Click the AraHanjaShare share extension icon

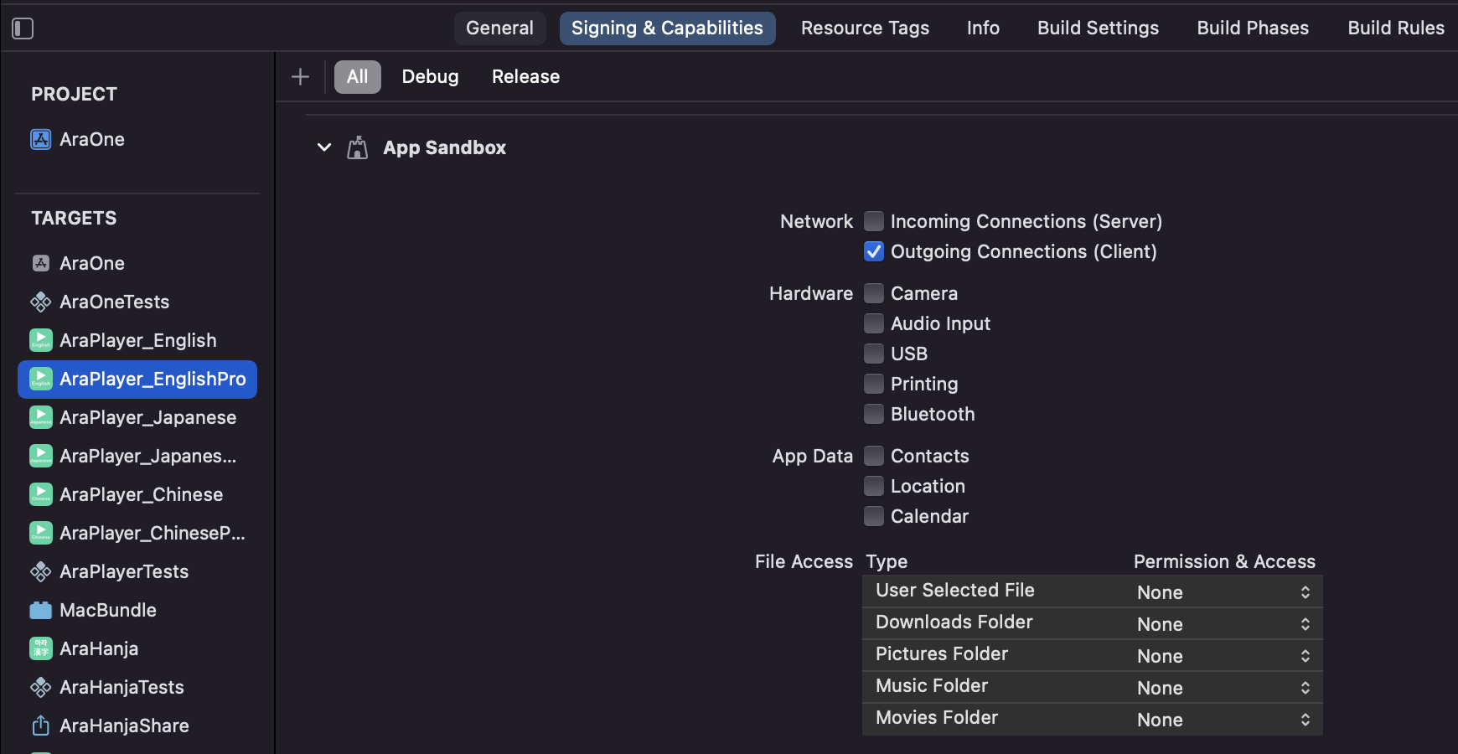[x=41, y=726]
